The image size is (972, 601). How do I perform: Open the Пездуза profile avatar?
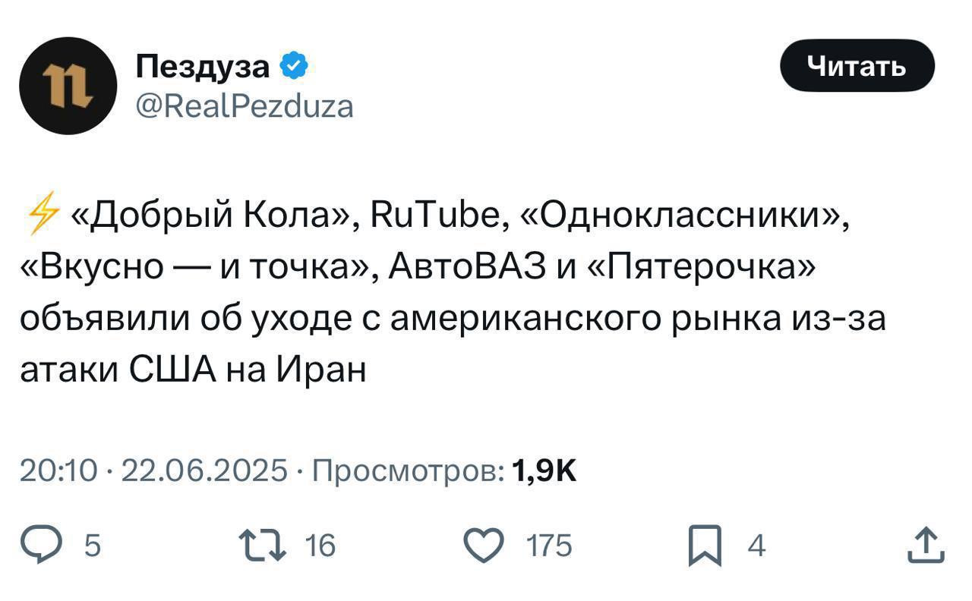click(67, 86)
